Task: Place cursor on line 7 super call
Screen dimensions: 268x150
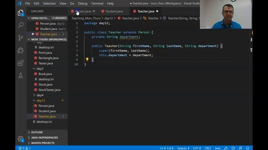Action: click(x=124, y=50)
